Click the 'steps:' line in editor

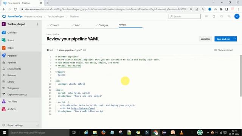coord(59,90)
